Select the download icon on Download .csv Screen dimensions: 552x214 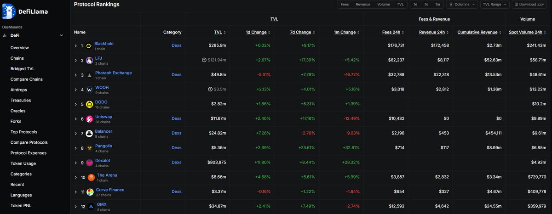pos(517,4)
